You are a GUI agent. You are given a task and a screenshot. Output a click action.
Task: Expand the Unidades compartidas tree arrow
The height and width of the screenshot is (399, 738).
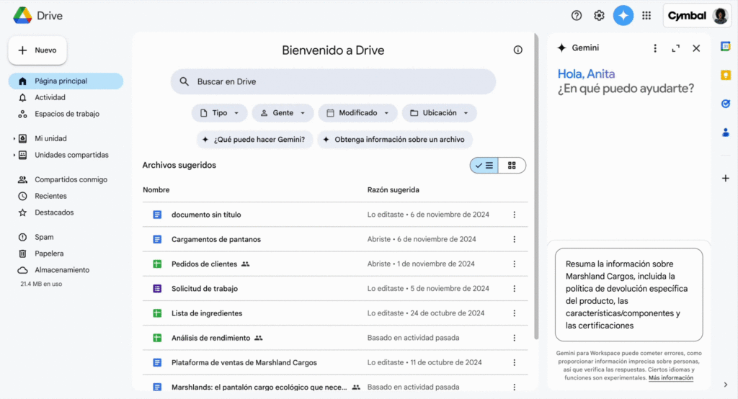[14, 156]
